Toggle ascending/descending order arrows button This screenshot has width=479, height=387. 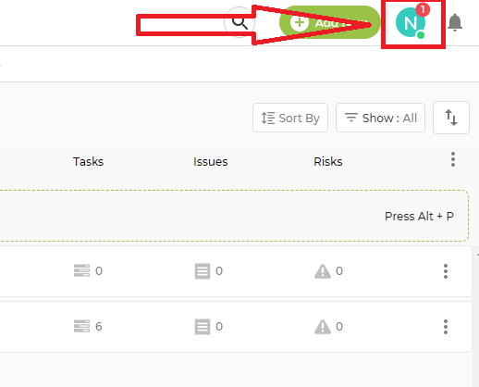451,118
